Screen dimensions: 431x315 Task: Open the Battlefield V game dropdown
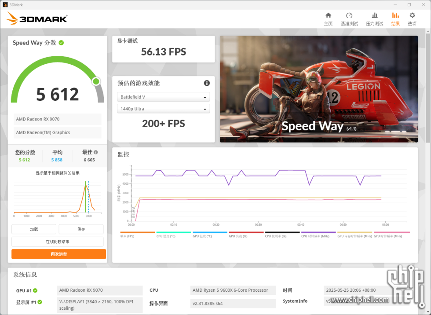[x=163, y=97]
